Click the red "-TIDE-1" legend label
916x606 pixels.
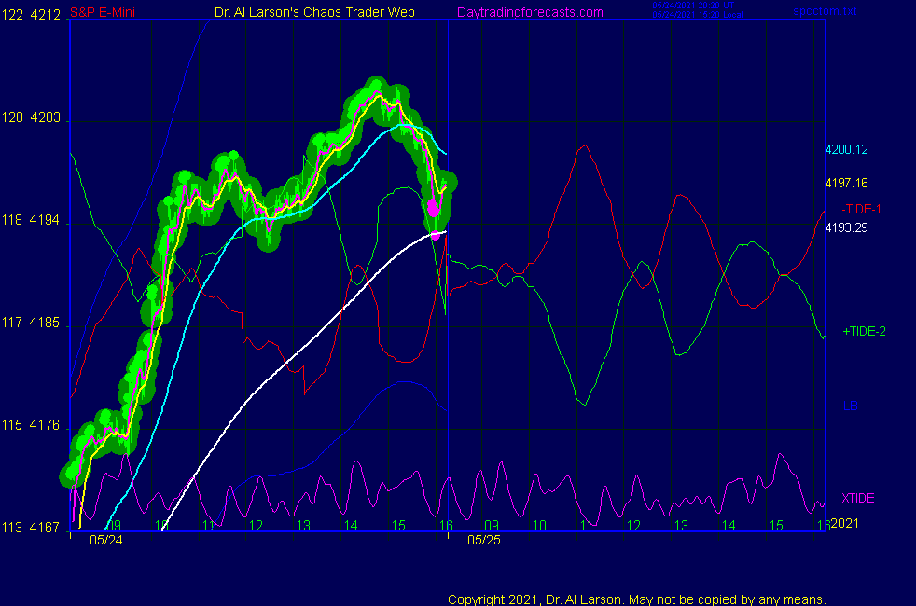tap(861, 209)
